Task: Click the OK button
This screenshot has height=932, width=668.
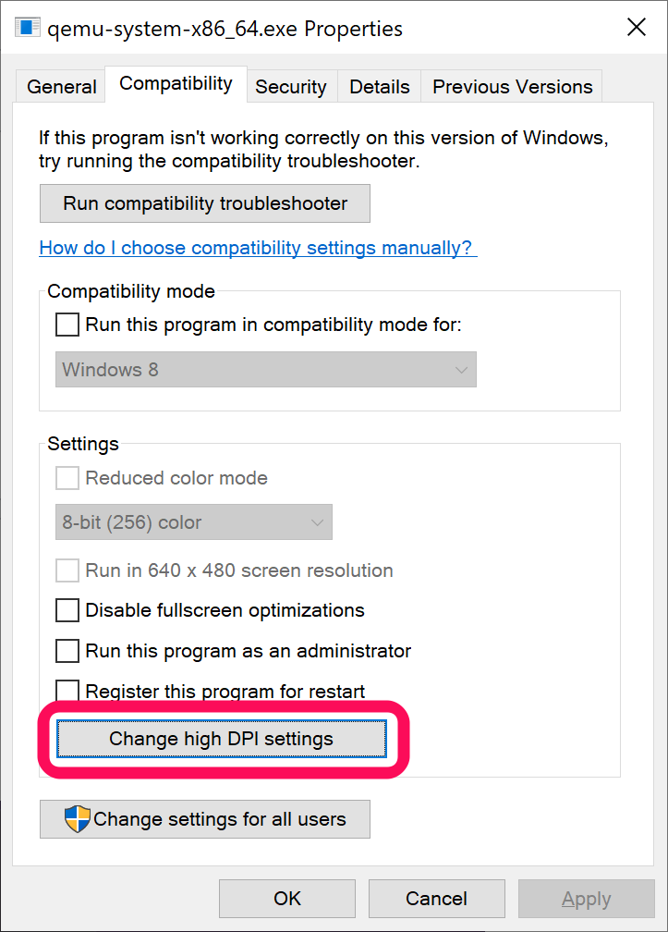Action: tap(287, 898)
